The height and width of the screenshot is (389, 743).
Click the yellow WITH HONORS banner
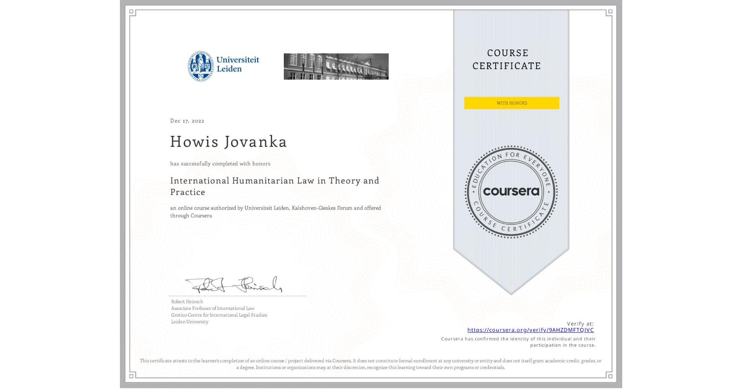(x=511, y=103)
